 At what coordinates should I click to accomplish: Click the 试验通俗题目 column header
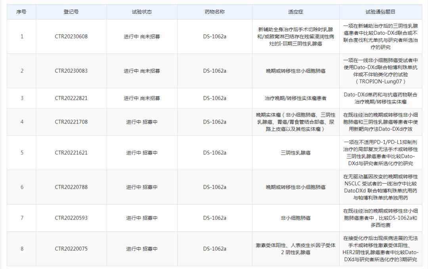tap(382, 12)
